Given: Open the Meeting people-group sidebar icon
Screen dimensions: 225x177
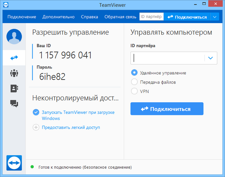Looking at the screenshot, I should point(14,73).
